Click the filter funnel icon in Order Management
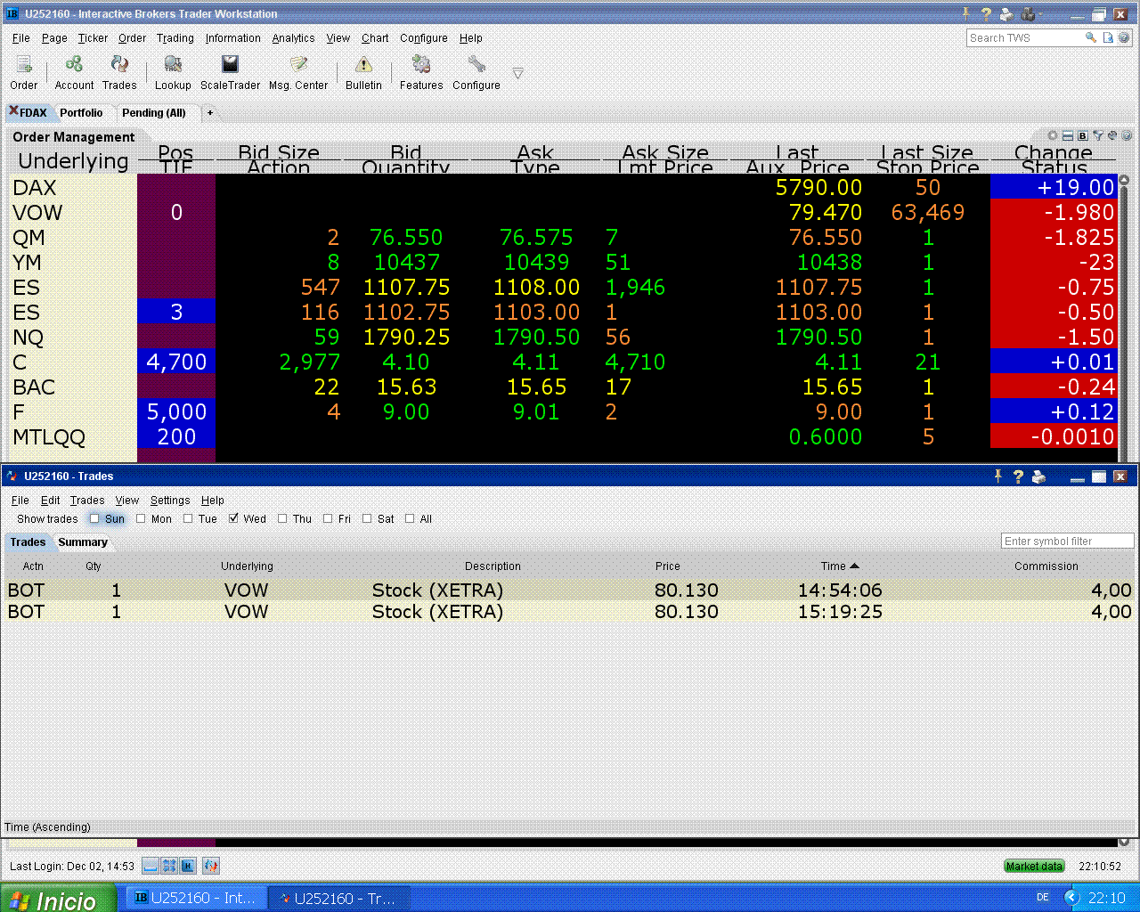This screenshot has height=912, width=1140. (1098, 136)
